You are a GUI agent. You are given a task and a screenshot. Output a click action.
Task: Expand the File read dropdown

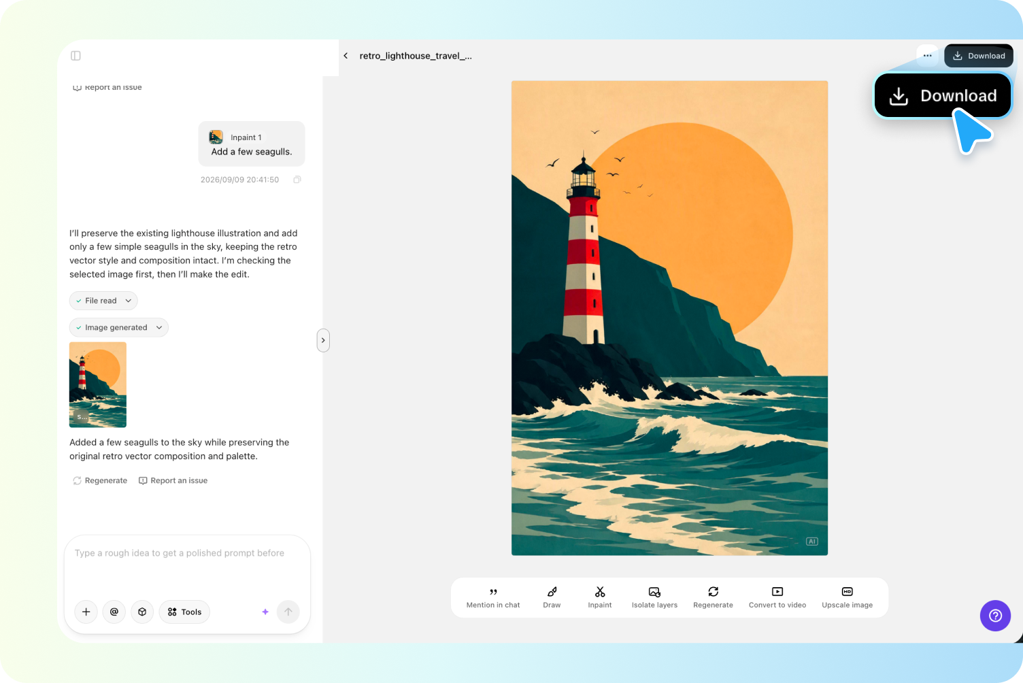[103, 301]
